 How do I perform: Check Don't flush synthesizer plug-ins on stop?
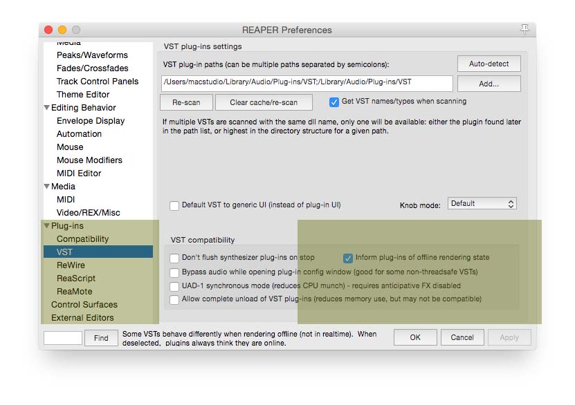click(x=174, y=258)
